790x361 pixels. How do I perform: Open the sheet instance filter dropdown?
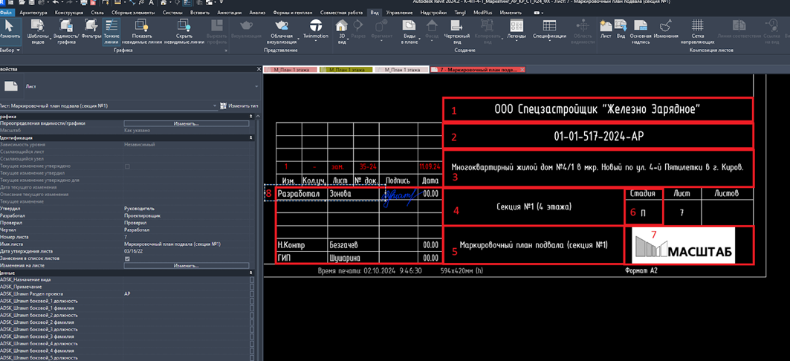point(215,105)
